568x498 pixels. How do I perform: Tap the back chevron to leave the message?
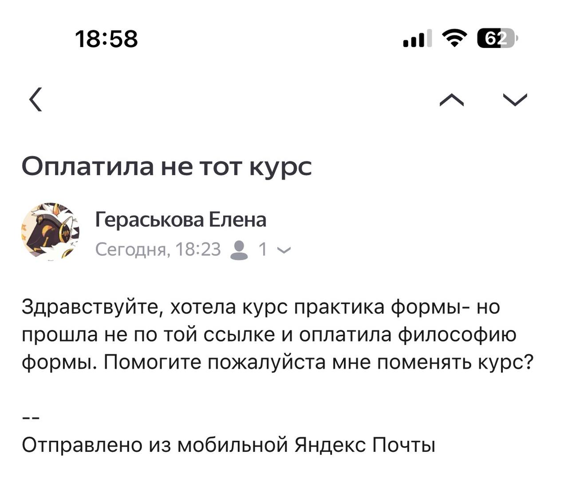pyautogui.click(x=36, y=99)
